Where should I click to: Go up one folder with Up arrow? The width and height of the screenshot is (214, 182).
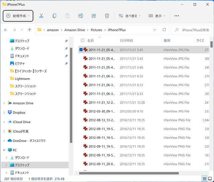pyautogui.click(x=29, y=30)
